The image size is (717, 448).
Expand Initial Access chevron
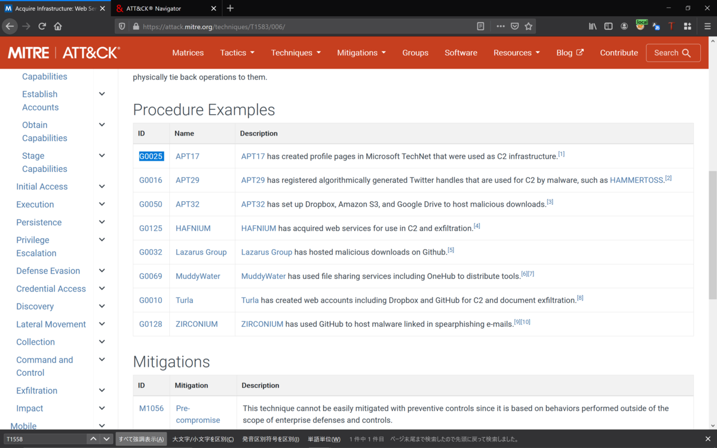(102, 186)
